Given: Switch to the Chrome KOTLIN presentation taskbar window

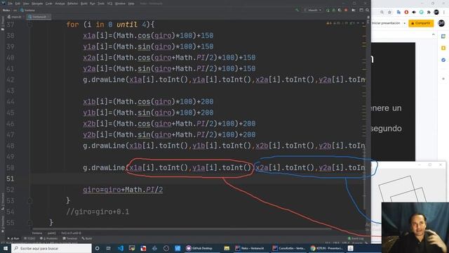Looking at the screenshot, I should [326, 248].
